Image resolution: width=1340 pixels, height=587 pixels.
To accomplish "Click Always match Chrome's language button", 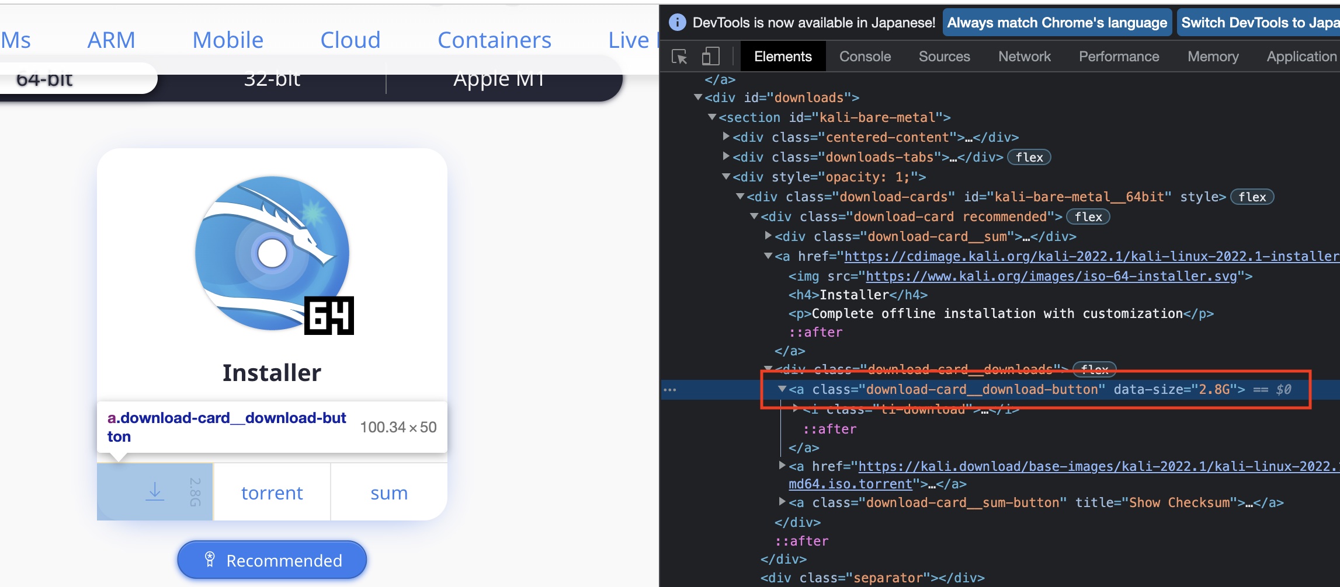I will point(1057,22).
